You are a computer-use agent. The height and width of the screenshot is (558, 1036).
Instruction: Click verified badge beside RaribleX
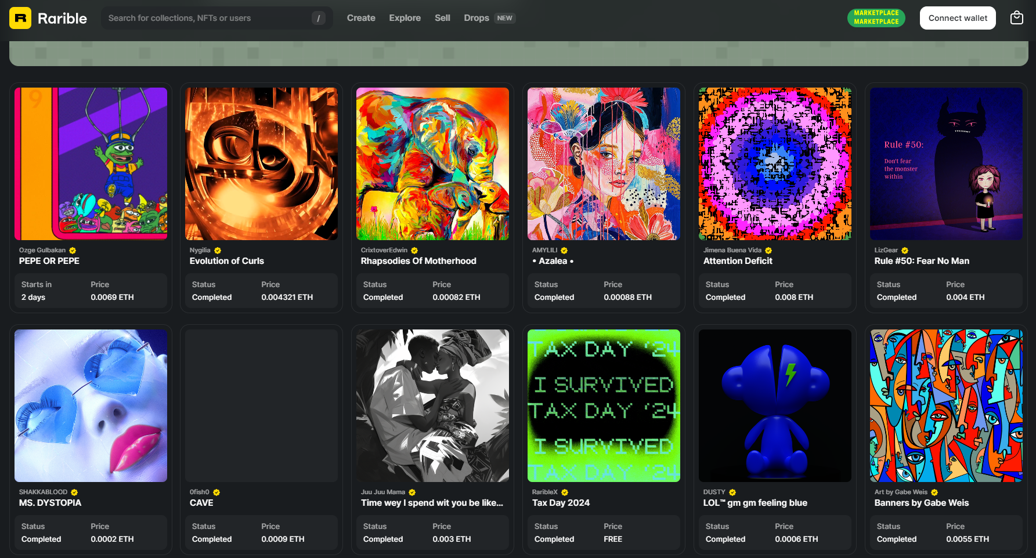565,492
